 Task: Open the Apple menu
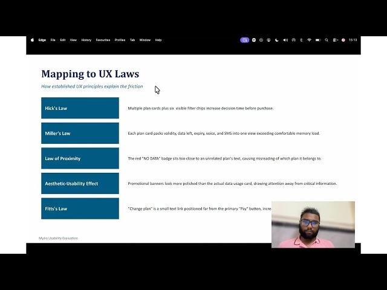coord(32,40)
